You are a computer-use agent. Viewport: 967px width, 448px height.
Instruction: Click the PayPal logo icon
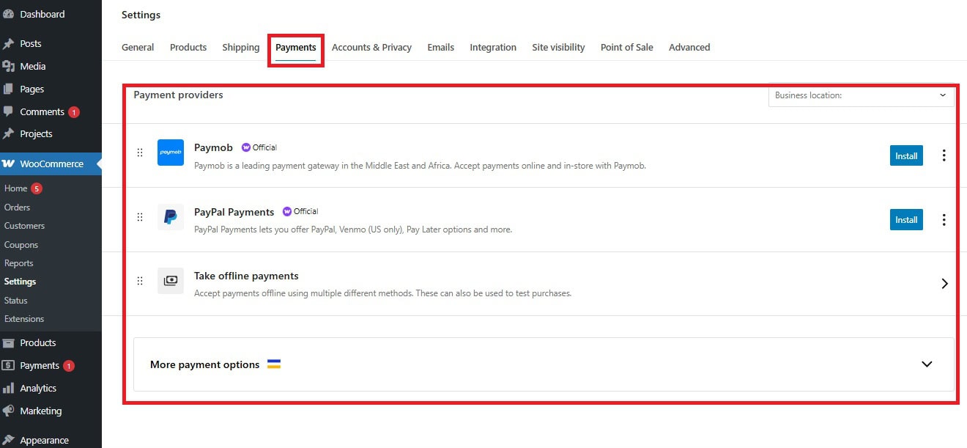(171, 217)
